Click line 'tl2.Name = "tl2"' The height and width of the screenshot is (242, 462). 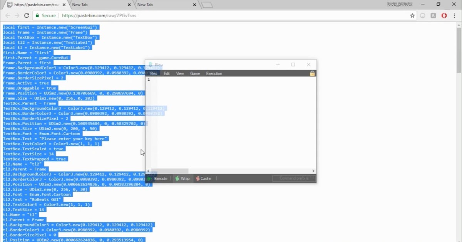pos(23,164)
